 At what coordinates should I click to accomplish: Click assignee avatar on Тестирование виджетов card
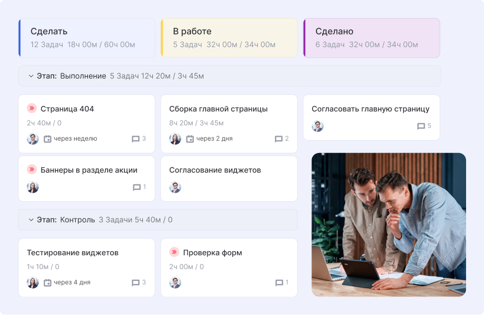tap(33, 283)
